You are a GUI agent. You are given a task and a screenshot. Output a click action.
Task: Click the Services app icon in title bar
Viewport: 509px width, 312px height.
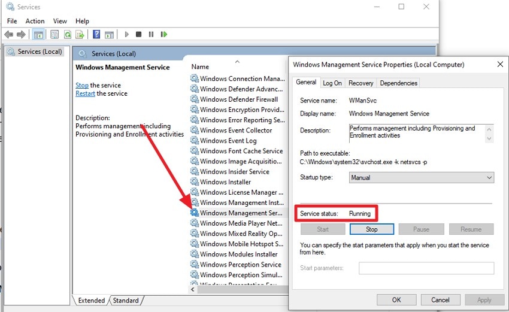pos(10,7)
